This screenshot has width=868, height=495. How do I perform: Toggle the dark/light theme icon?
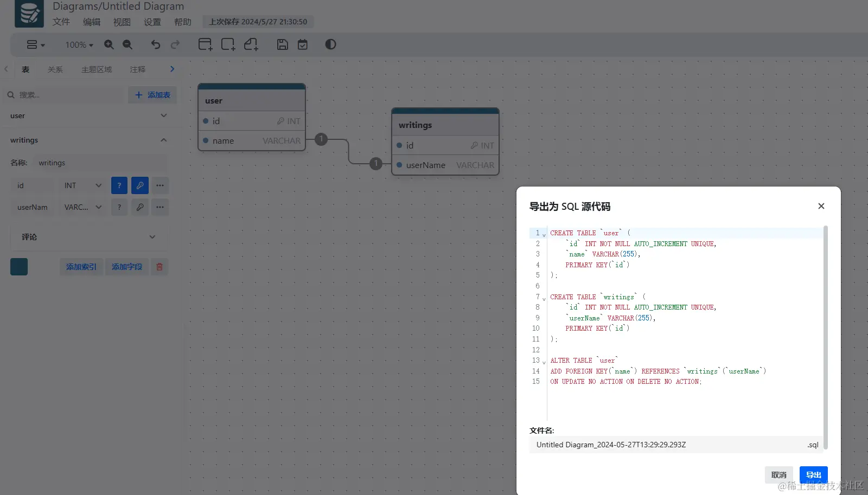330,44
